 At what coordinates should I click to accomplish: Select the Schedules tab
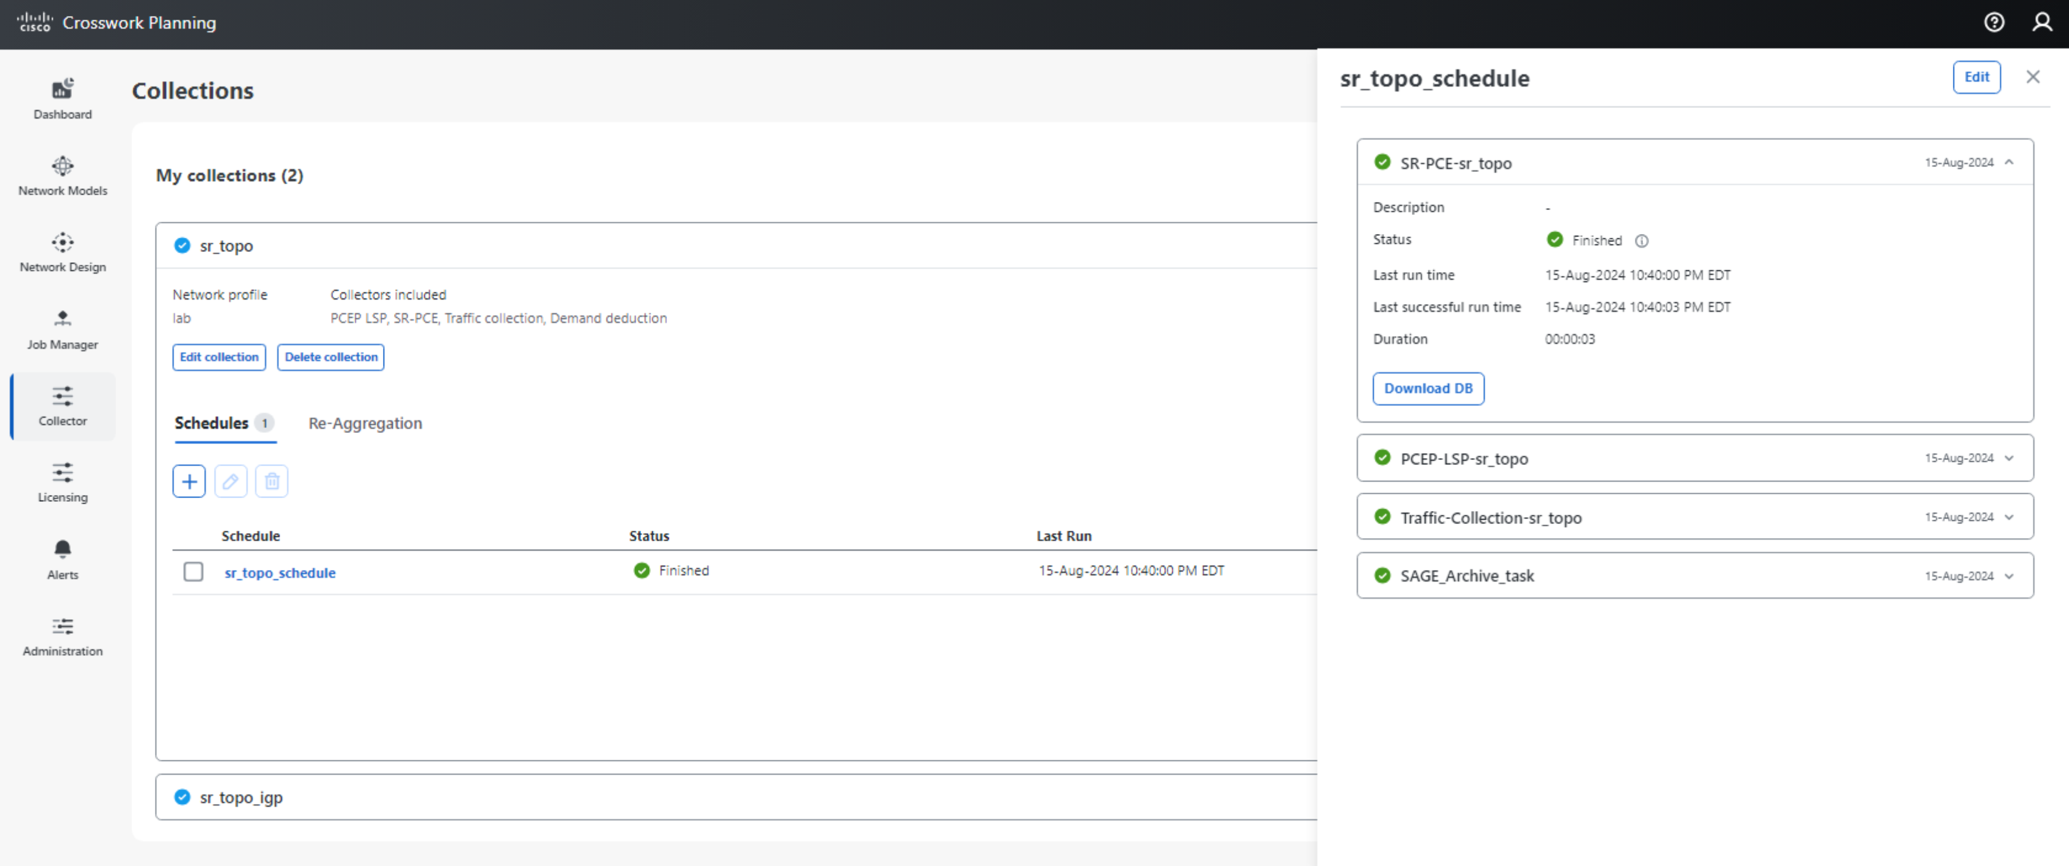click(x=212, y=423)
